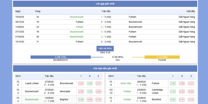Select the 2.74 odds box
The image size is (208, 104).
tap(98, 99)
